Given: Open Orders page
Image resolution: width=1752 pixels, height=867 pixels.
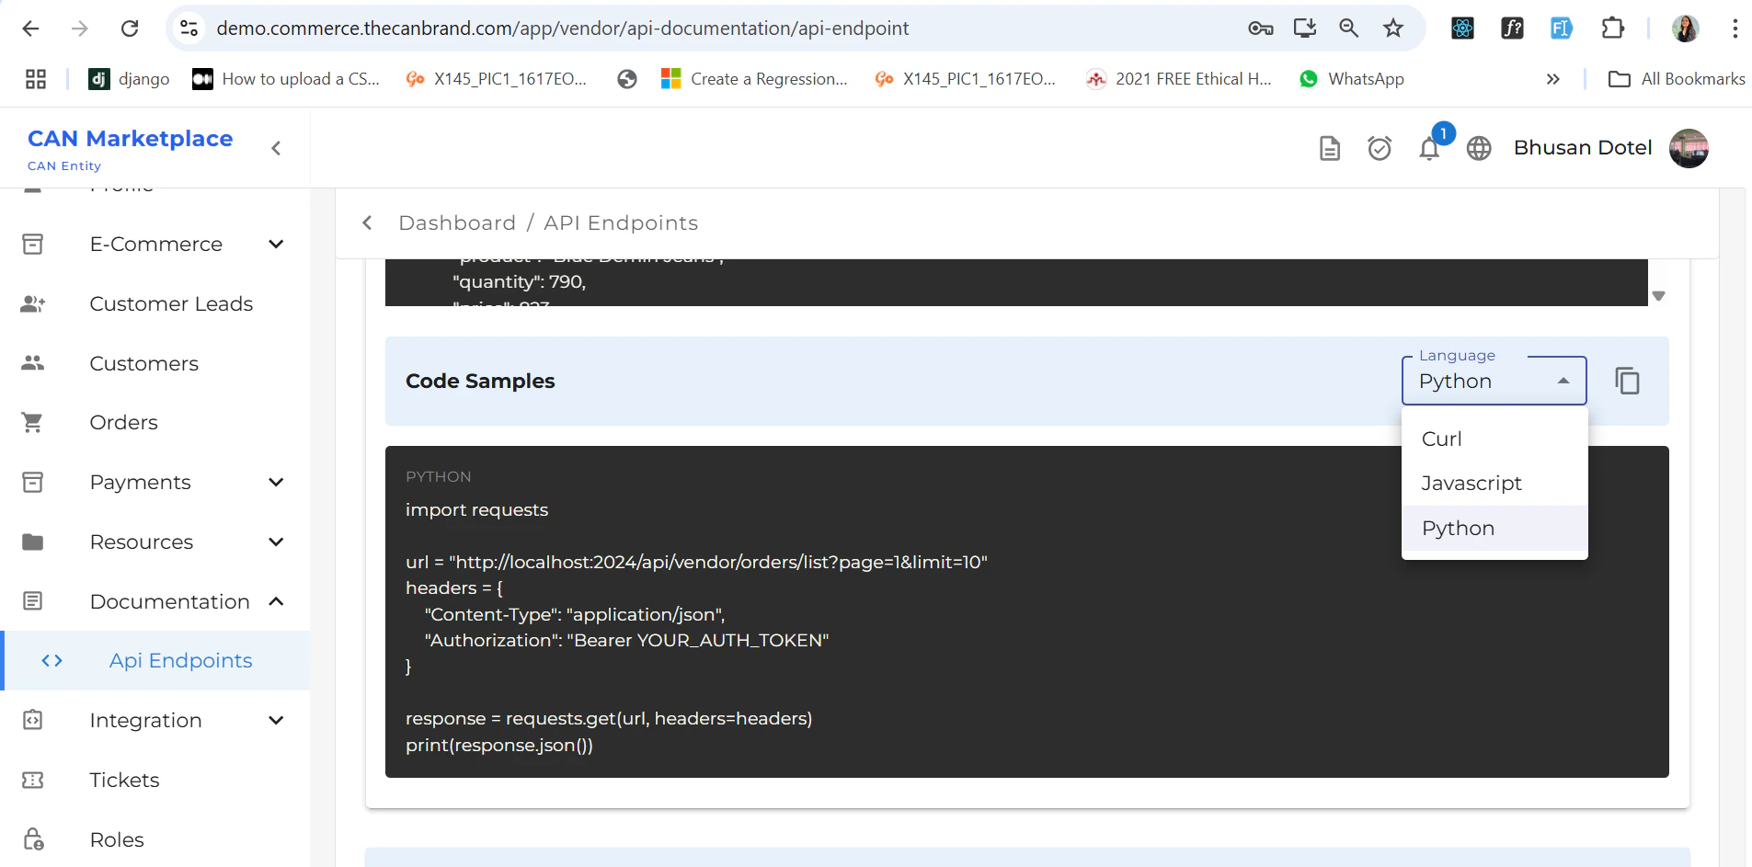Looking at the screenshot, I should point(155,423).
